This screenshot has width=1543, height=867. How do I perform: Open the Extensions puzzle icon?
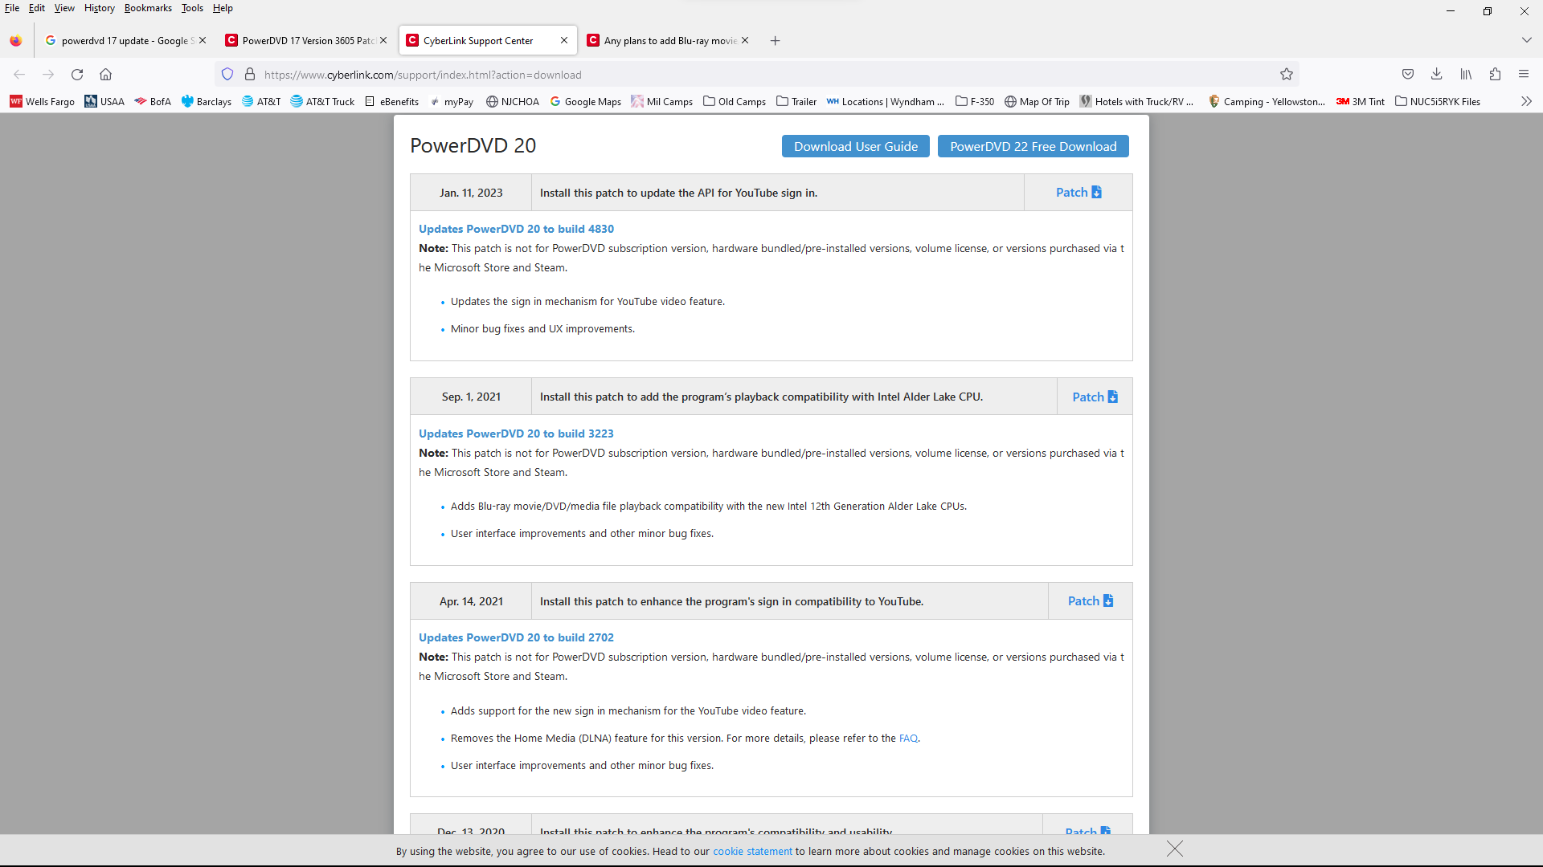click(1495, 75)
